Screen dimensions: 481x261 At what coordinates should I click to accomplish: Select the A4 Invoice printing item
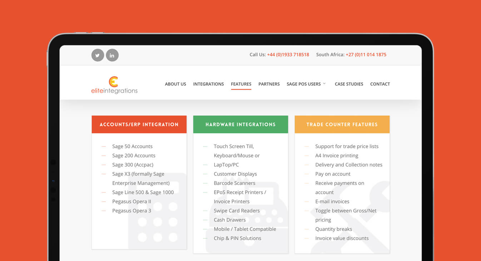tap(337, 156)
